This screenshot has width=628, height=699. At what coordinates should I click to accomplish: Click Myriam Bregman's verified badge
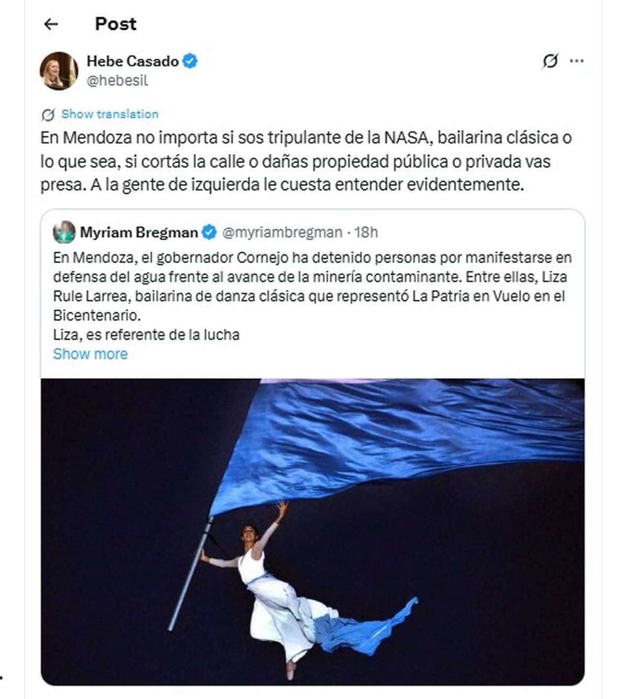[x=209, y=232]
